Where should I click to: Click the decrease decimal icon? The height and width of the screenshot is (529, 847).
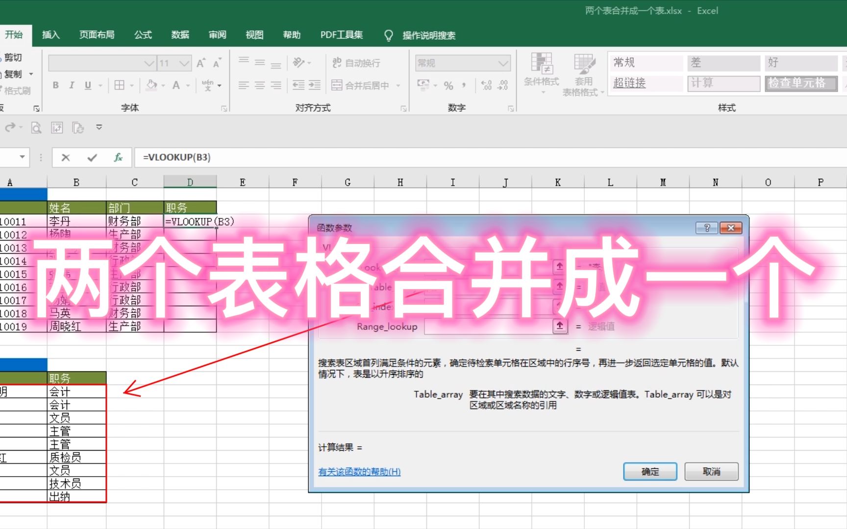pyautogui.click(x=503, y=85)
